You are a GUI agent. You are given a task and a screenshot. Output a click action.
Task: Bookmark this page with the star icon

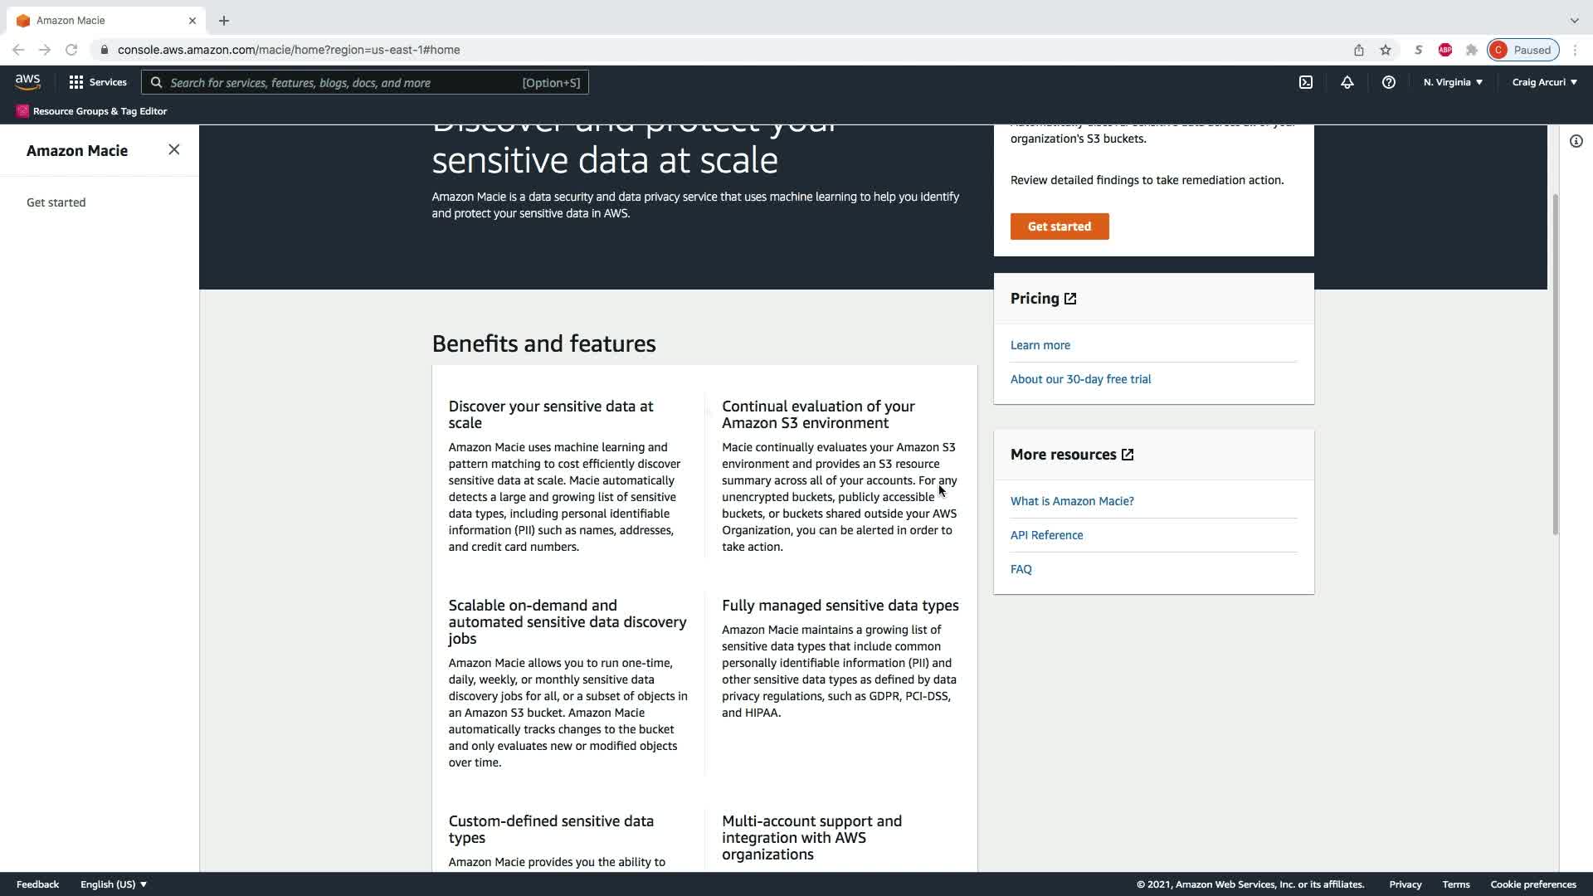[1386, 50]
